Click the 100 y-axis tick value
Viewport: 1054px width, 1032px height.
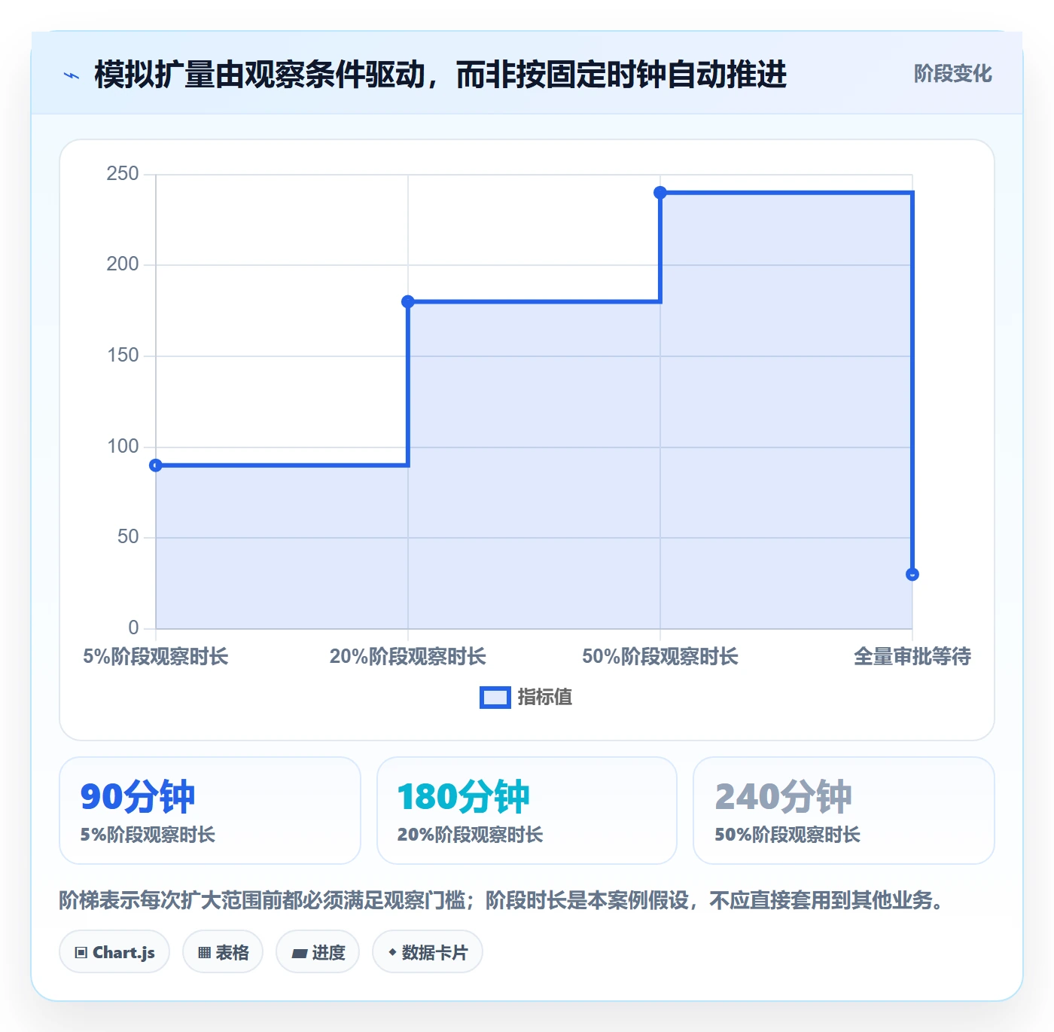123,447
